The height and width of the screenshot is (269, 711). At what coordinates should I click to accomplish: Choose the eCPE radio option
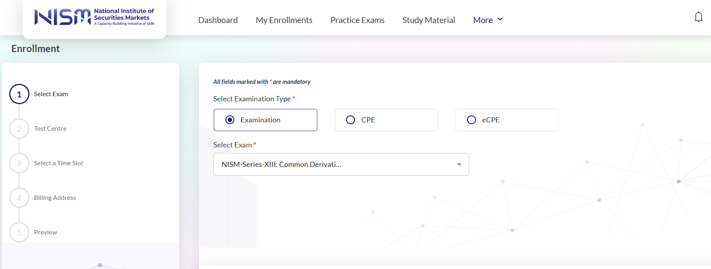[507, 120]
